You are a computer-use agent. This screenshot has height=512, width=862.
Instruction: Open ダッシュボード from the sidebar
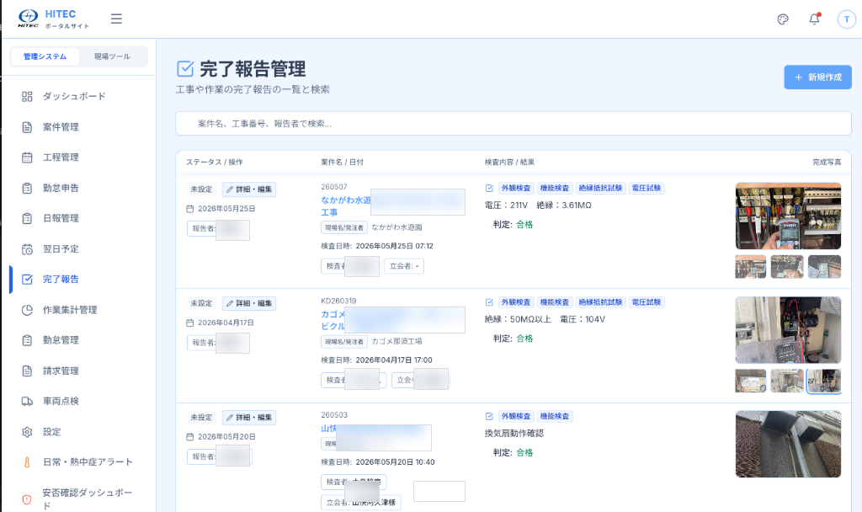tap(74, 97)
